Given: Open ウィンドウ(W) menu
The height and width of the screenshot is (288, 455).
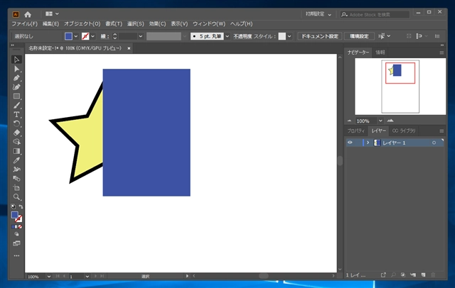Looking at the screenshot, I should pyautogui.click(x=209, y=23).
